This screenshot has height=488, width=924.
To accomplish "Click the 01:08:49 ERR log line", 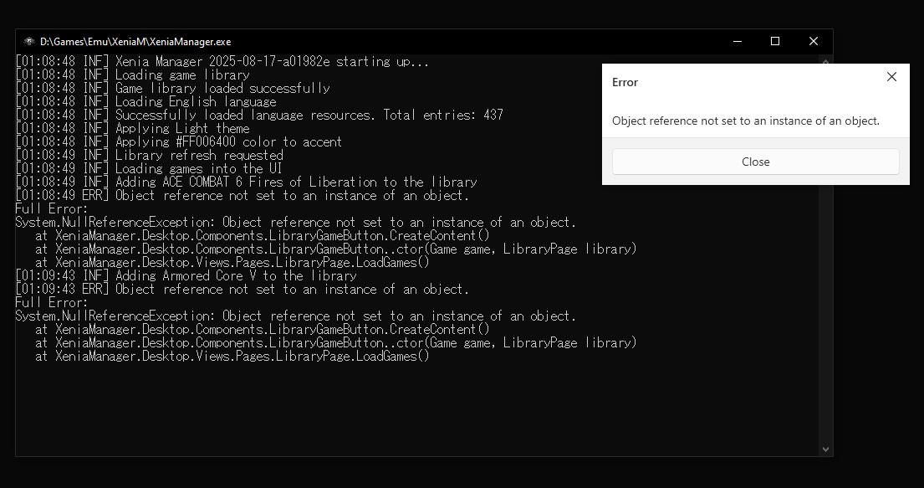I will pyautogui.click(x=242, y=196).
